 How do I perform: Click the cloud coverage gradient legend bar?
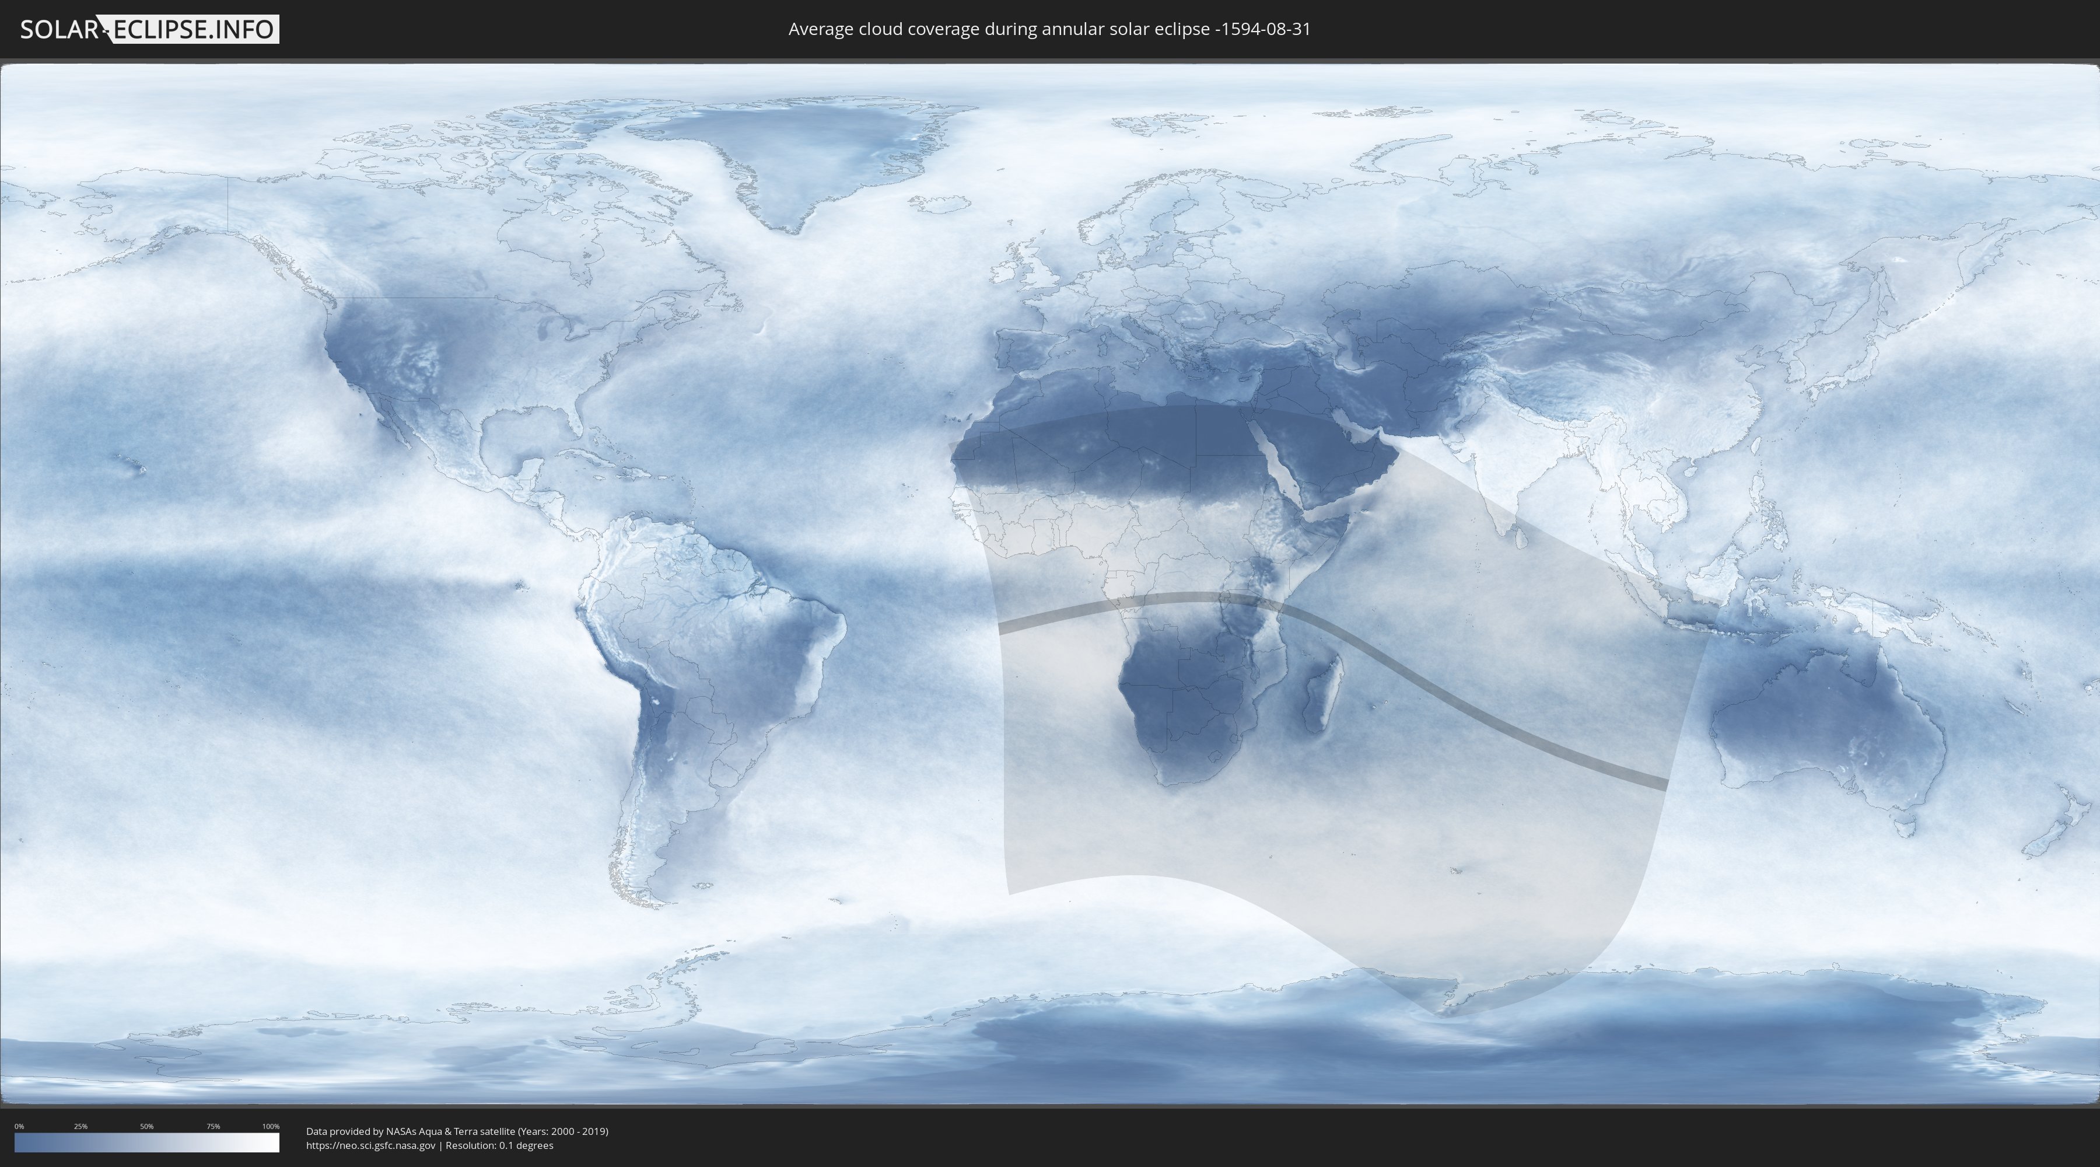pos(147,1142)
